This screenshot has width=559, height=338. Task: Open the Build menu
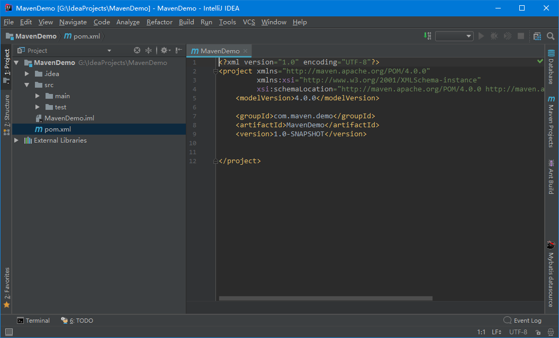point(186,22)
